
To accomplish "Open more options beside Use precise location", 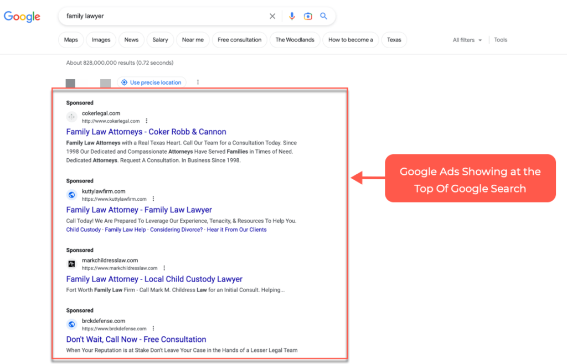I will coord(198,82).
